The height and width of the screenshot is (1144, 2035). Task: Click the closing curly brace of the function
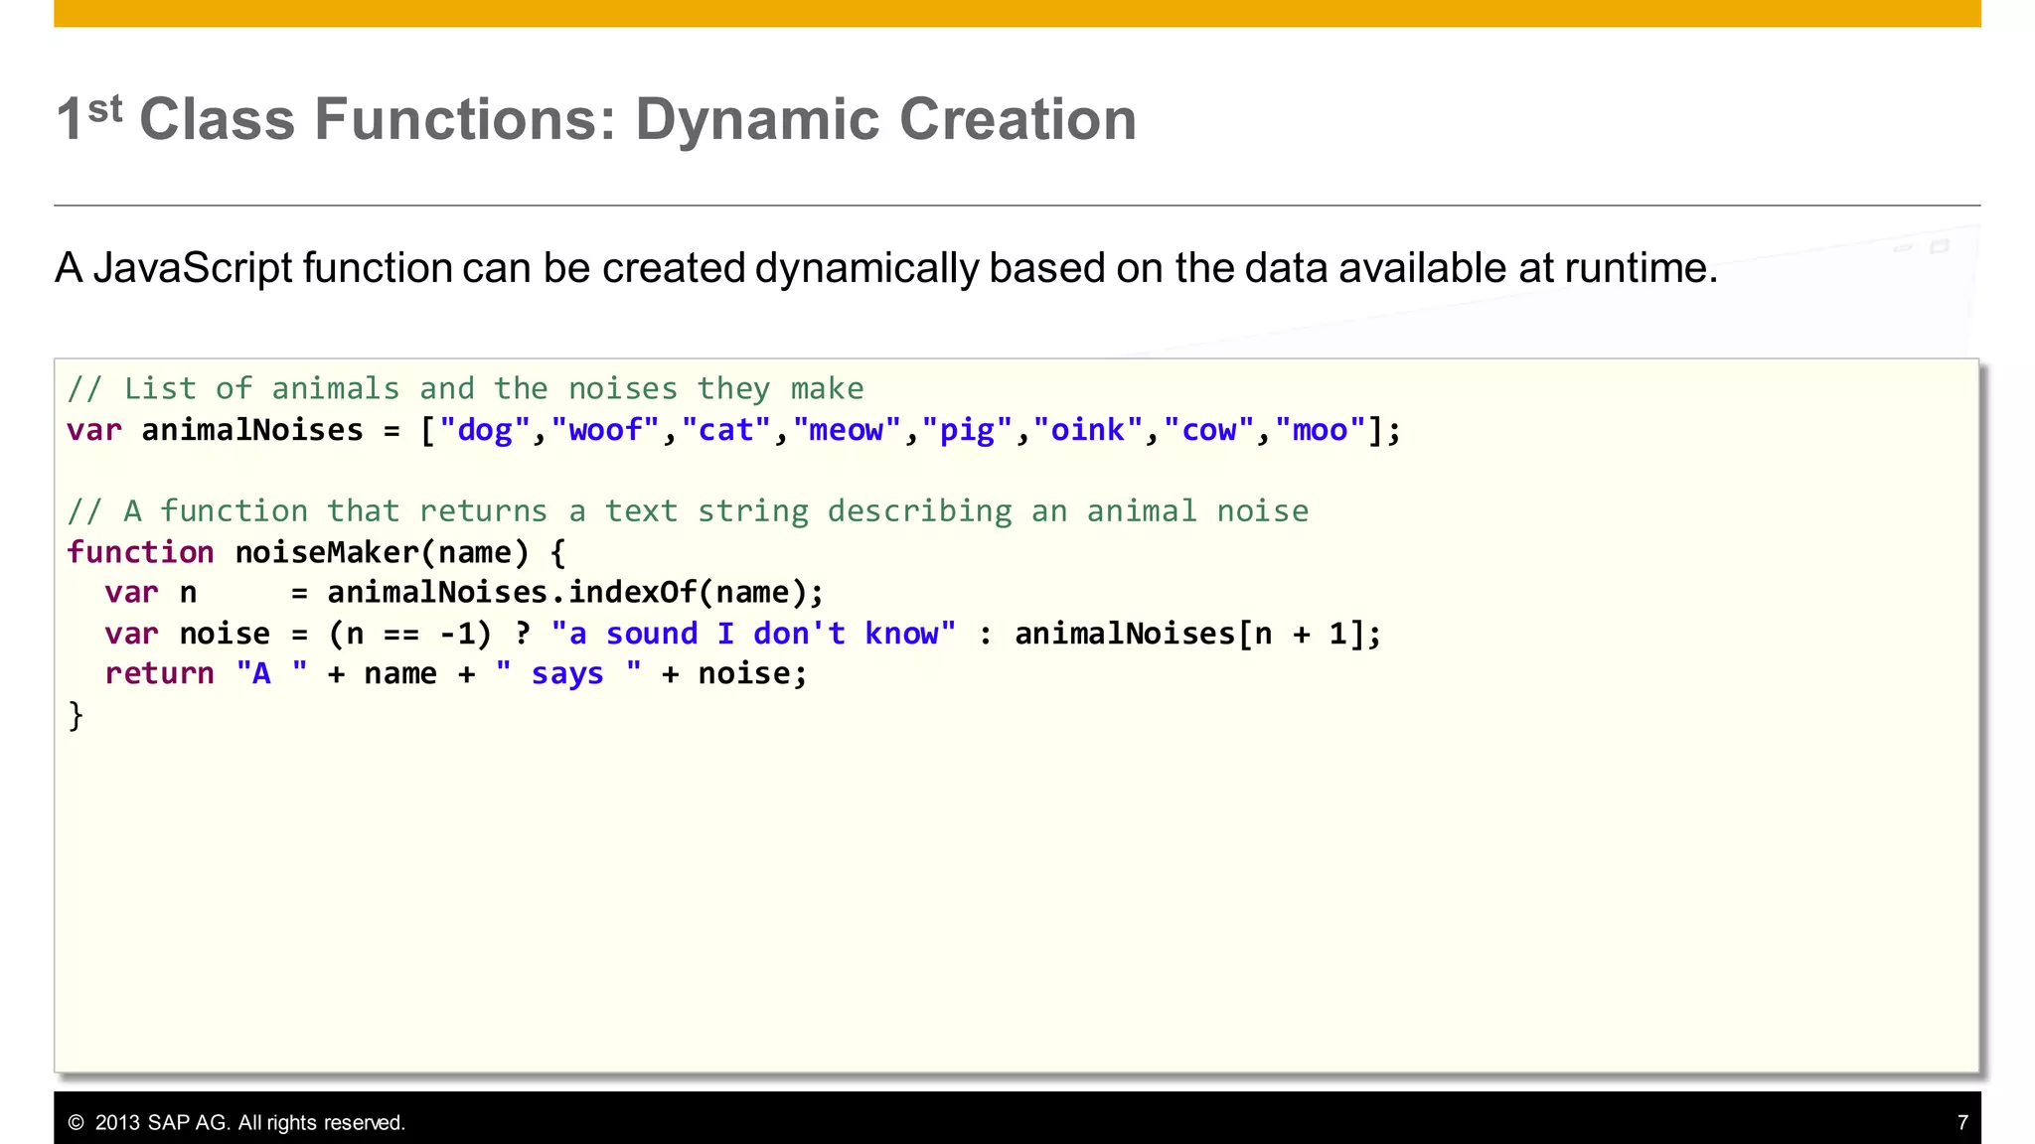point(76,715)
